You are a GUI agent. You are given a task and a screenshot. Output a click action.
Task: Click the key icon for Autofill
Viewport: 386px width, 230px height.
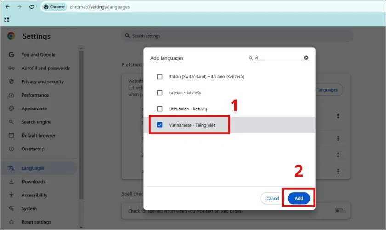11,68
